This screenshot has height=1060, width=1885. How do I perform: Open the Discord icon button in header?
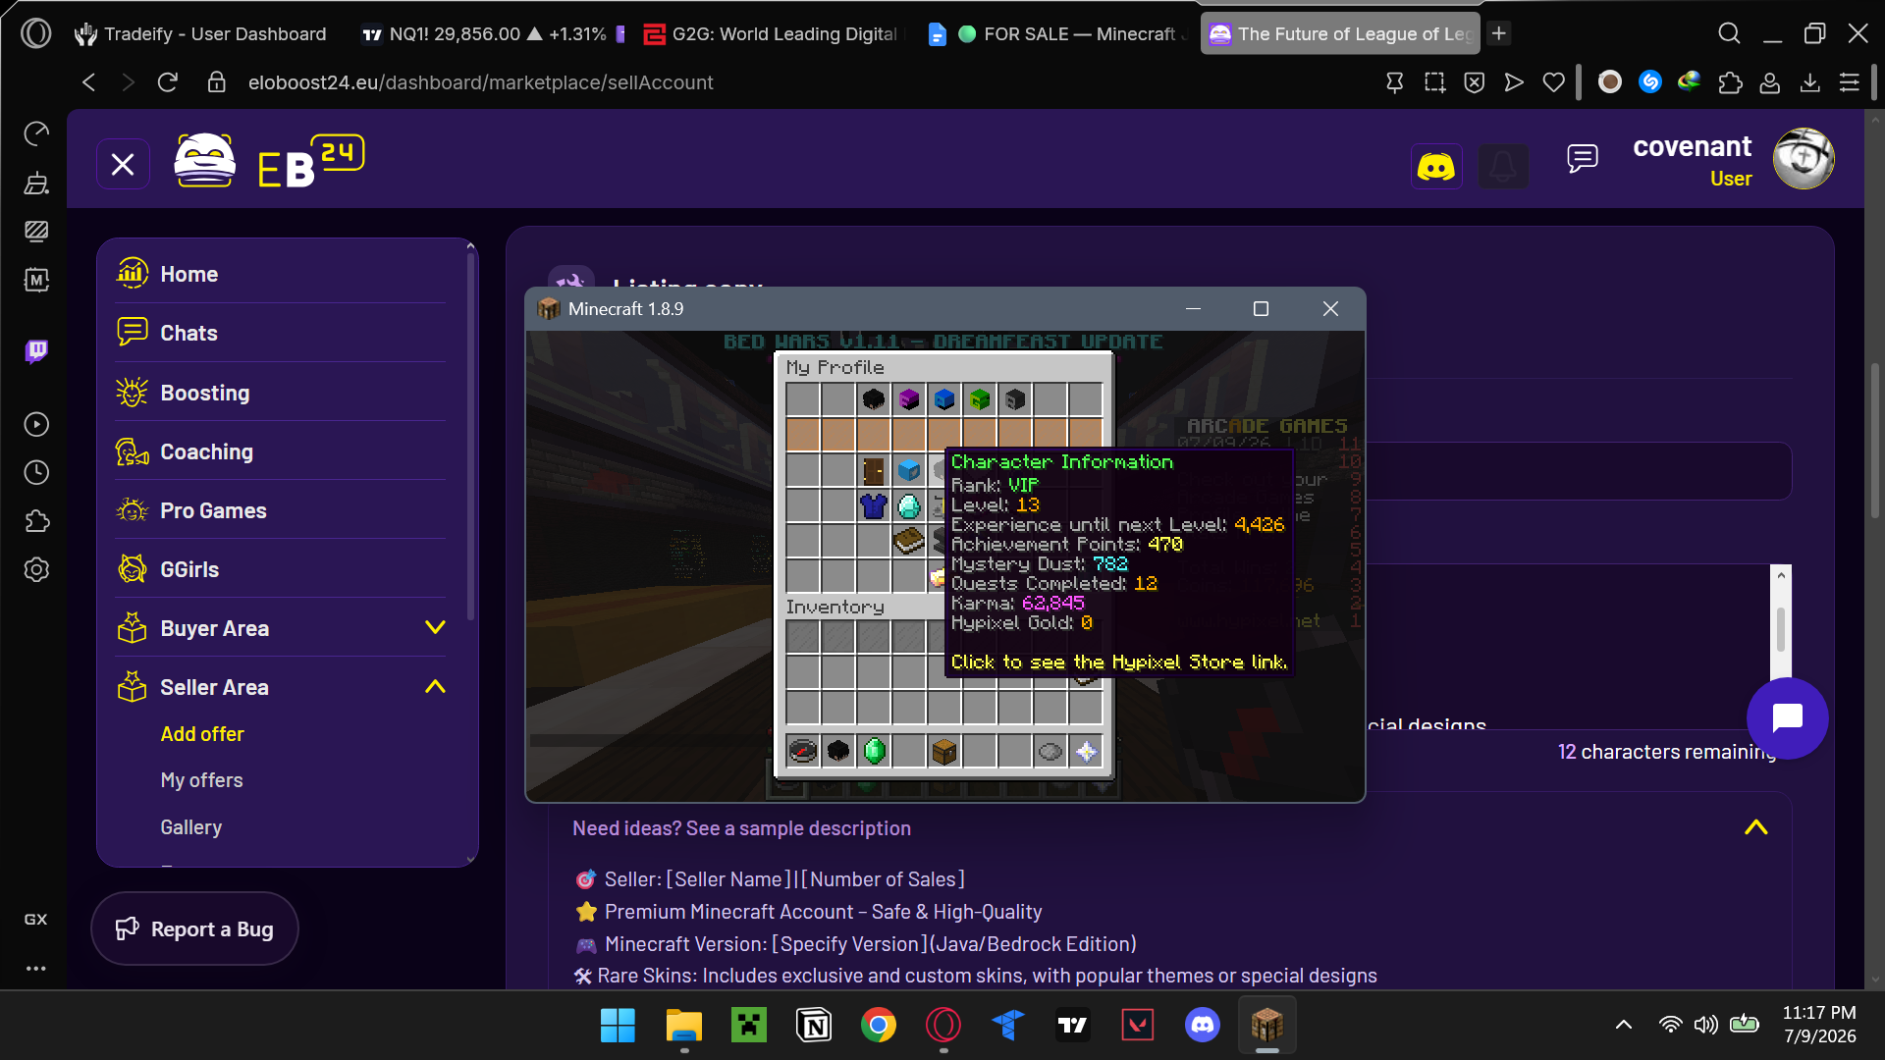click(1435, 166)
